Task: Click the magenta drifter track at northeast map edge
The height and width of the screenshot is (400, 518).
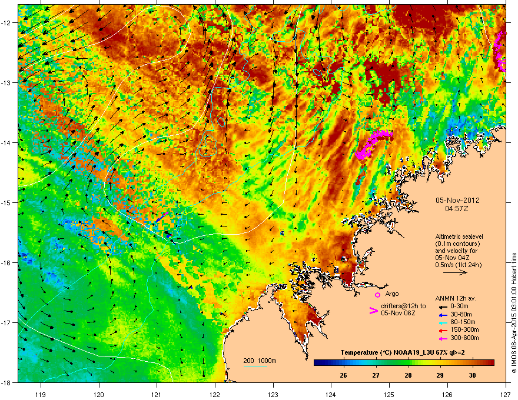Action: point(500,51)
